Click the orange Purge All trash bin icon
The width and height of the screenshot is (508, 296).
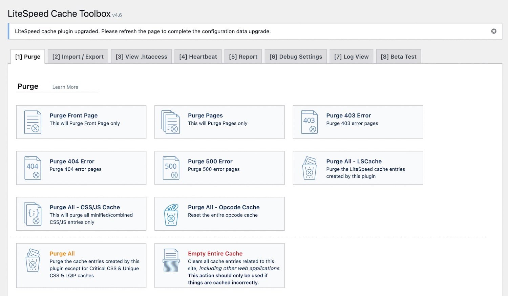pyautogui.click(x=33, y=260)
